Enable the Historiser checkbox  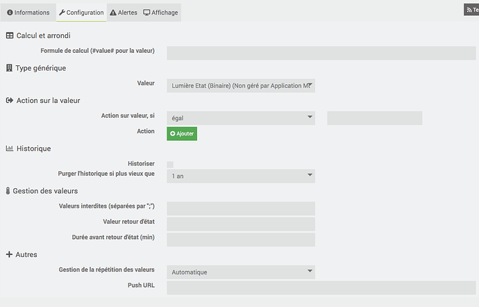click(170, 164)
